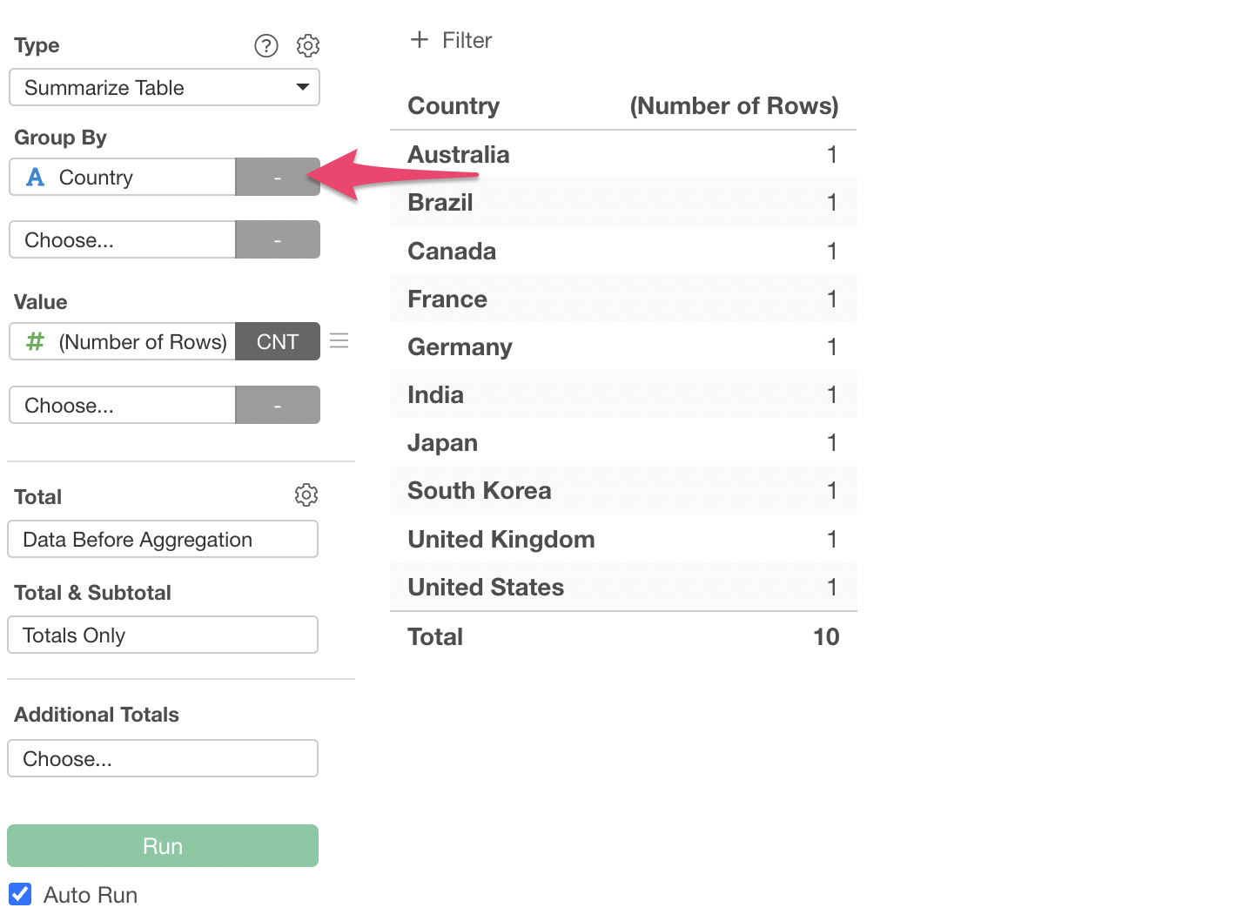Open the Data Before Aggregation dropdown
1243x921 pixels.
(x=163, y=540)
